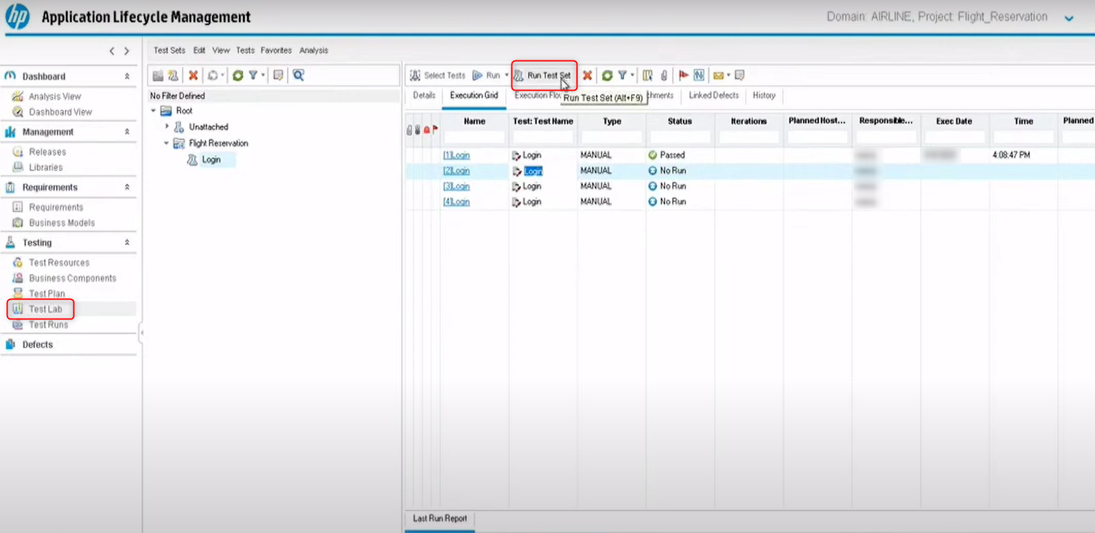Click the red flag follow-up icon
The image size is (1095, 533).
point(683,76)
